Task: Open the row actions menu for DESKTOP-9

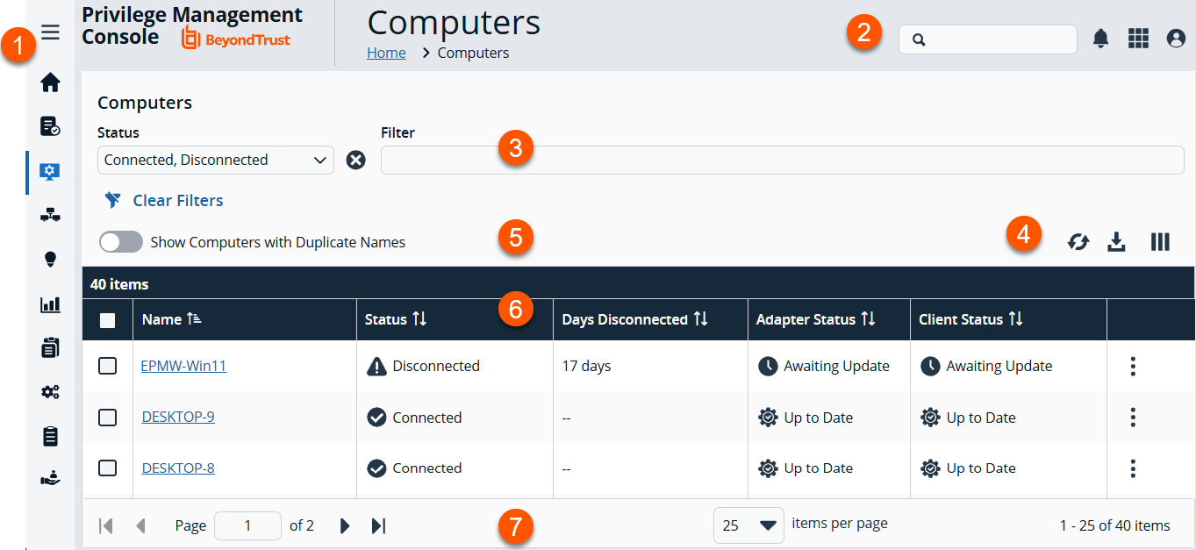Action: pyautogui.click(x=1133, y=418)
